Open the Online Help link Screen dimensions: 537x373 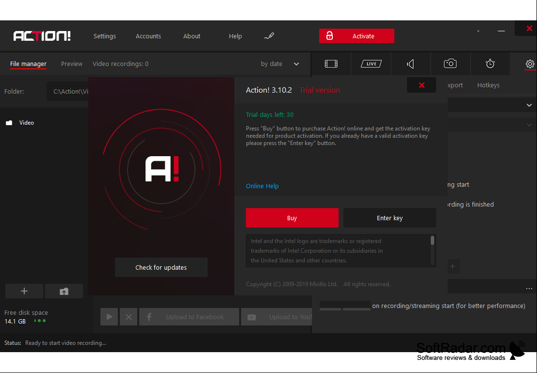(262, 186)
